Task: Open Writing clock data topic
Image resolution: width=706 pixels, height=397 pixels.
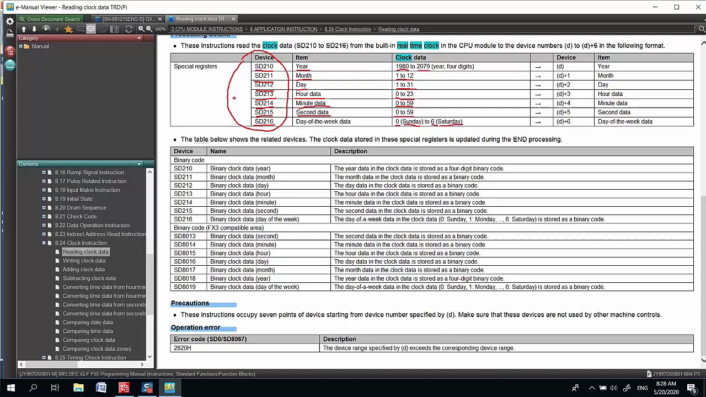Action: pyautogui.click(x=84, y=260)
